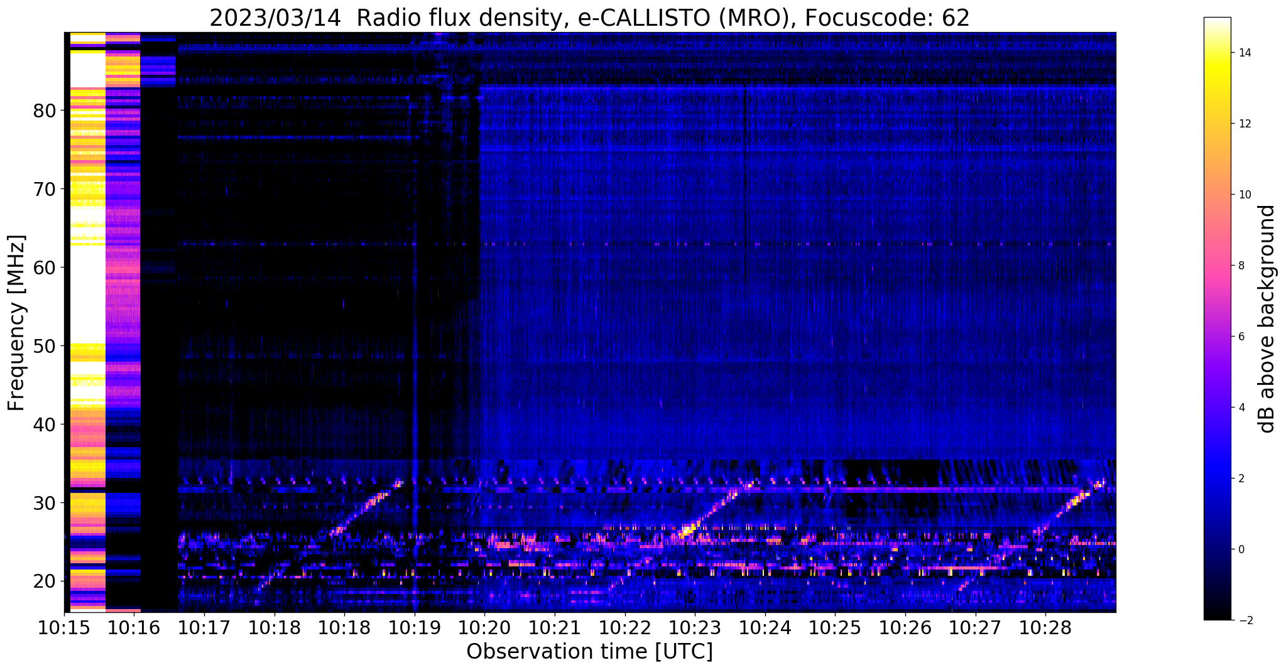Click the 10:26 time tick label
The width and height of the screenshot is (1286, 670).
click(x=905, y=628)
